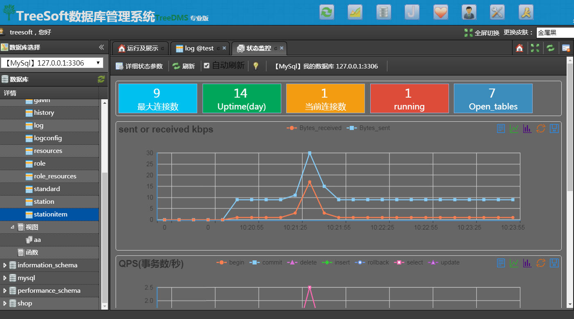This screenshot has height=319, width=574.
Task: Expand the mysql database arrow
Action: pyautogui.click(x=5, y=278)
